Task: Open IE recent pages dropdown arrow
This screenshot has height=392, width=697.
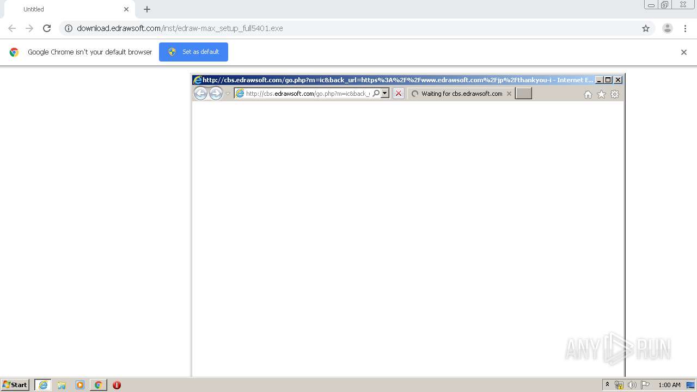Action: (228, 94)
